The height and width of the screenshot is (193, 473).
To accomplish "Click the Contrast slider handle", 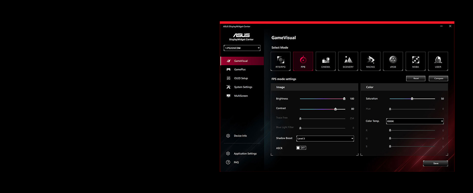I will (x=335, y=109).
